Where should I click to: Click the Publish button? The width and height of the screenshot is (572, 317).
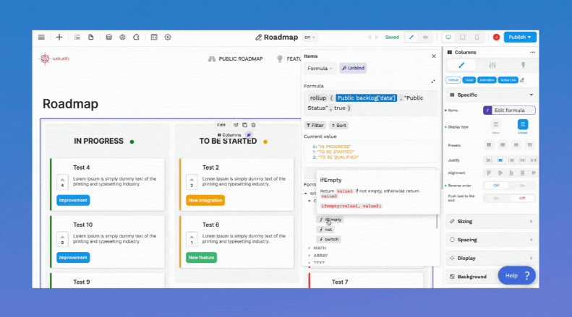(520, 37)
